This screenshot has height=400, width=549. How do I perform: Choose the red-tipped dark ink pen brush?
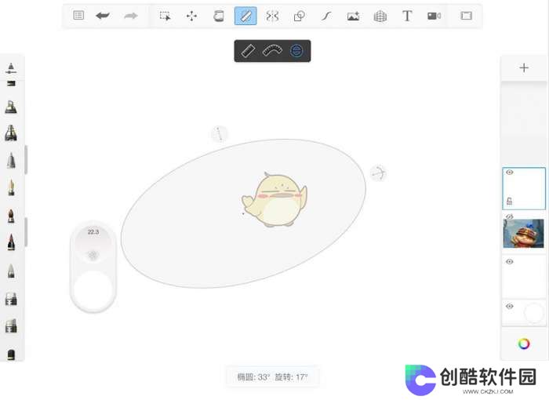coord(11,242)
